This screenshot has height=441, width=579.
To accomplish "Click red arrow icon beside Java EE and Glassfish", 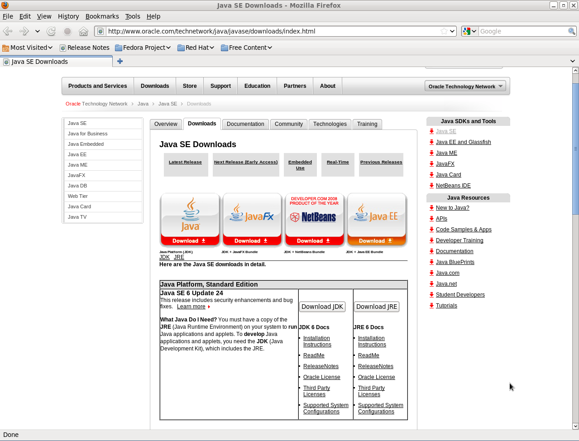I will [x=432, y=142].
